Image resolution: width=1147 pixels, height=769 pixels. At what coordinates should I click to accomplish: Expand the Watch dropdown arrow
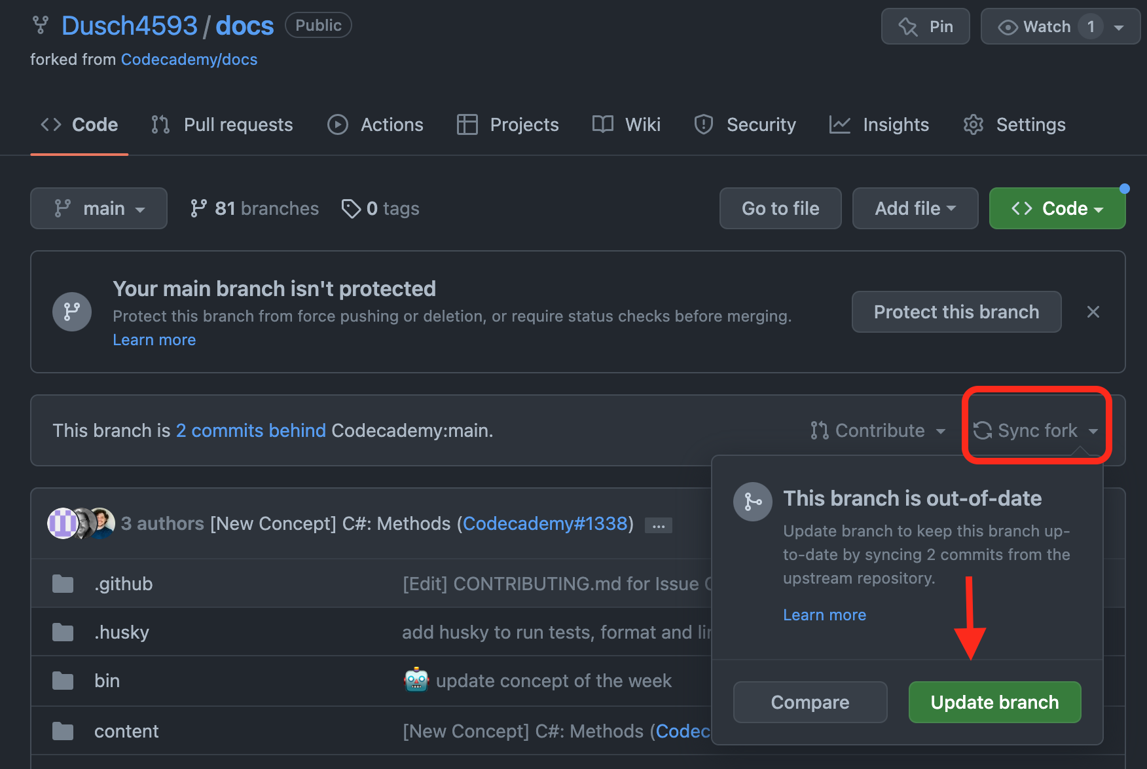(1119, 27)
